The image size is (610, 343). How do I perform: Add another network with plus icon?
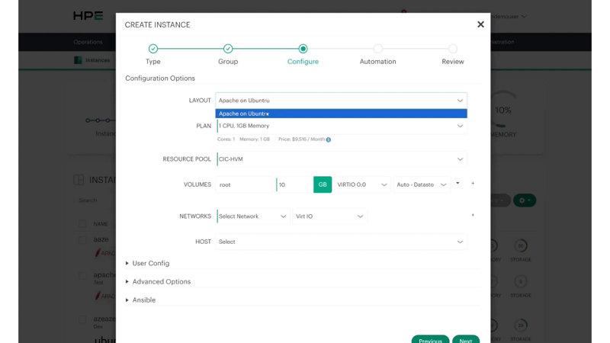473,215
